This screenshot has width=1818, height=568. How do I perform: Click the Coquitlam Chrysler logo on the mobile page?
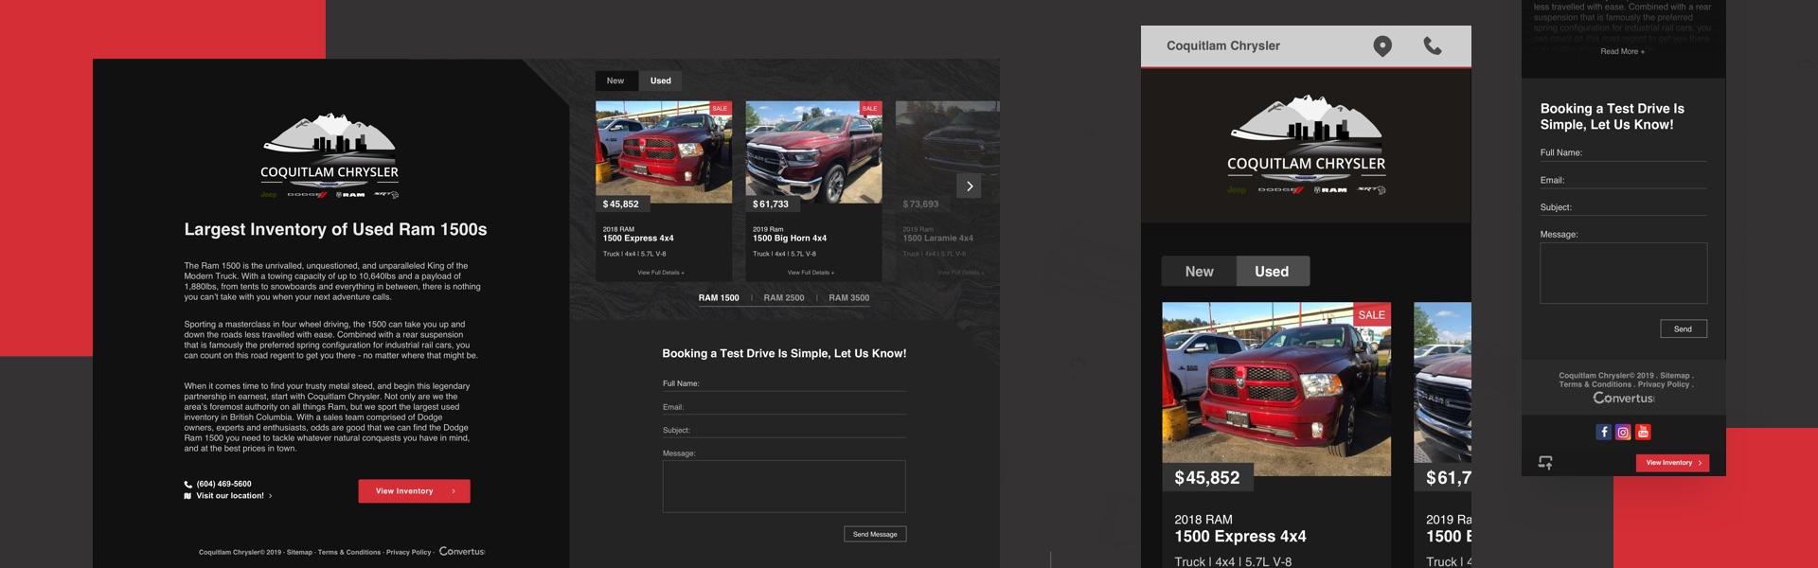[1307, 145]
